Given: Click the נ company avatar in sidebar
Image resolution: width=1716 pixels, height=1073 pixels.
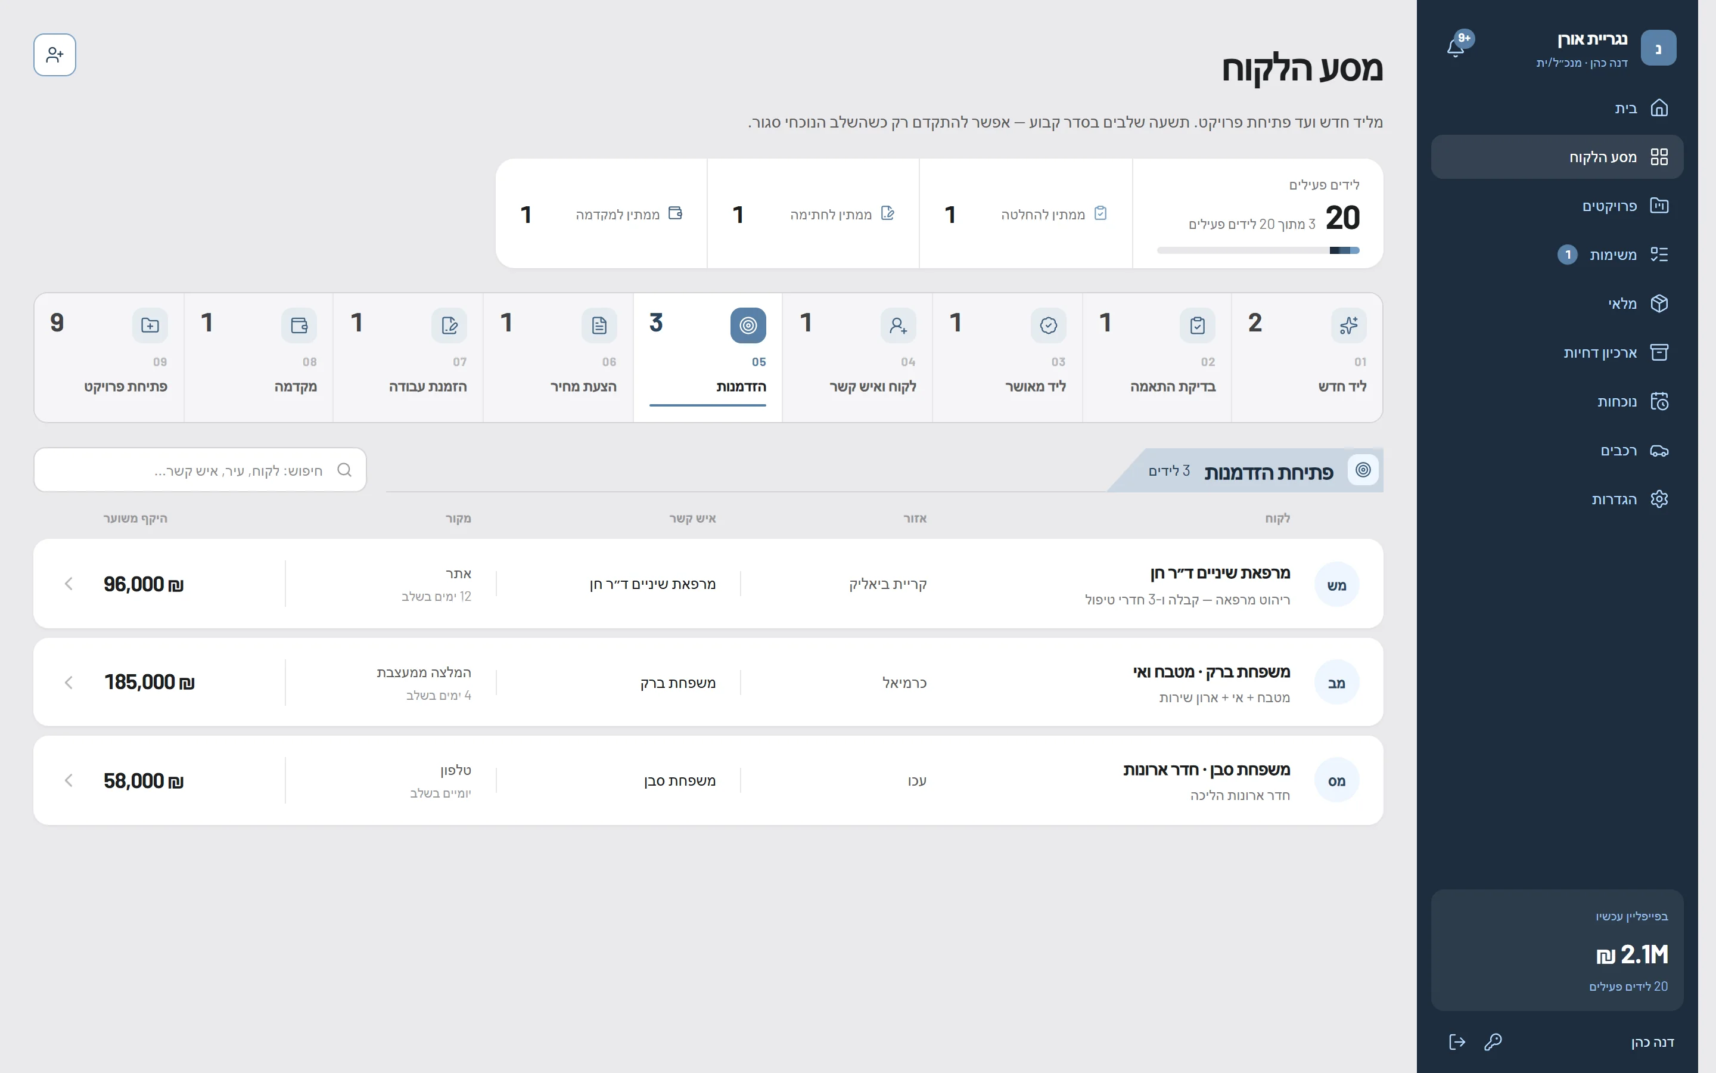Looking at the screenshot, I should coord(1659,48).
